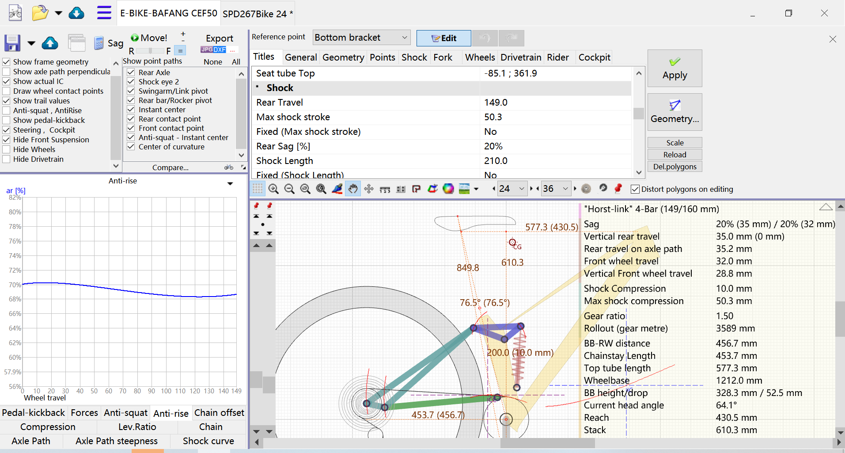This screenshot has width=845, height=453.
Task: Click the Scale button
Action: (x=675, y=143)
